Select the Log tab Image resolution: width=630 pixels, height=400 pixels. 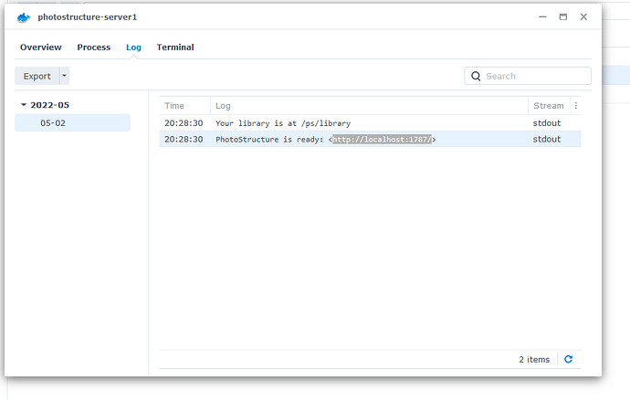tap(133, 47)
